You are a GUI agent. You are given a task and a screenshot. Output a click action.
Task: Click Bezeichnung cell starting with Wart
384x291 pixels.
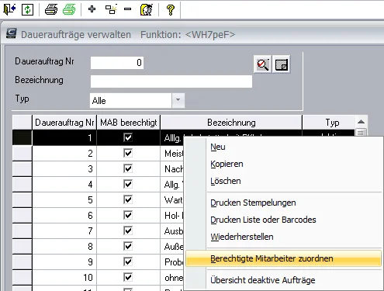[172, 199]
